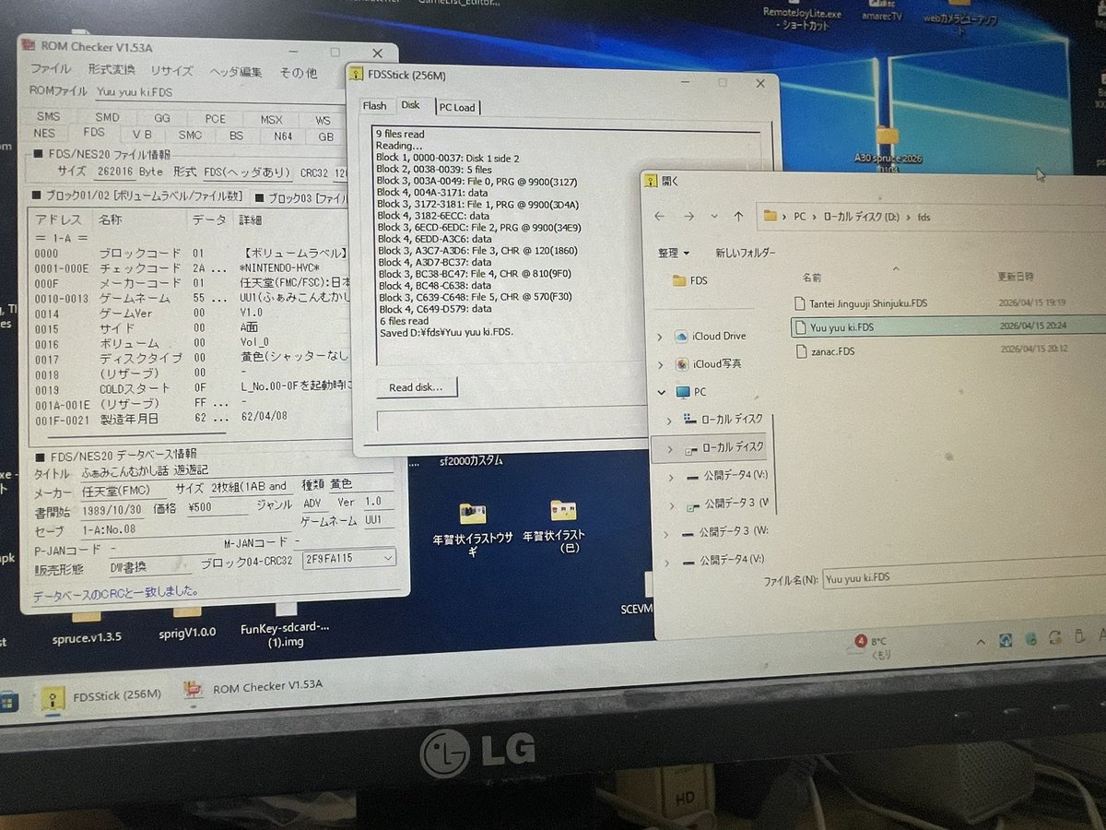Screen dimensions: 1106x830
Task: Click 新しいフォルダー in the 開く dialog
Action: (x=746, y=253)
